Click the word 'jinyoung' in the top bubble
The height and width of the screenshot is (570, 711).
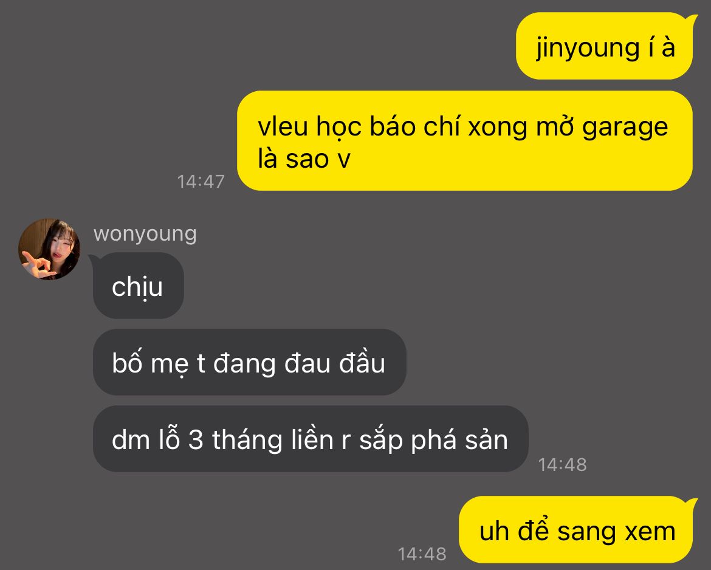588,49
